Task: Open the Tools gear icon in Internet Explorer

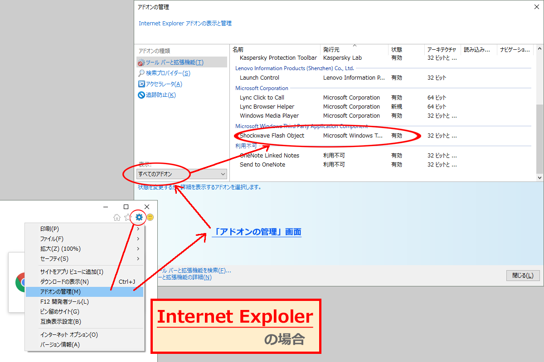Action: pos(139,217)
